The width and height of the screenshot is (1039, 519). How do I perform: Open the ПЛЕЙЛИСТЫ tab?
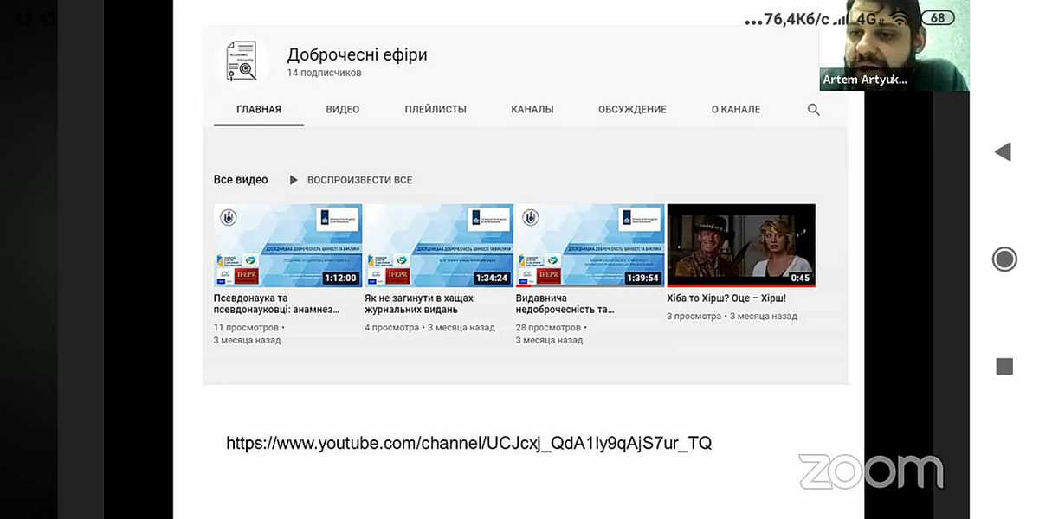tap(436, 110)
